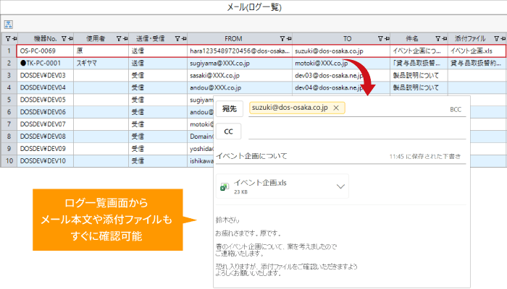
Task: Click 件名 cell 製品説明について in row 3
Action: 419,75
